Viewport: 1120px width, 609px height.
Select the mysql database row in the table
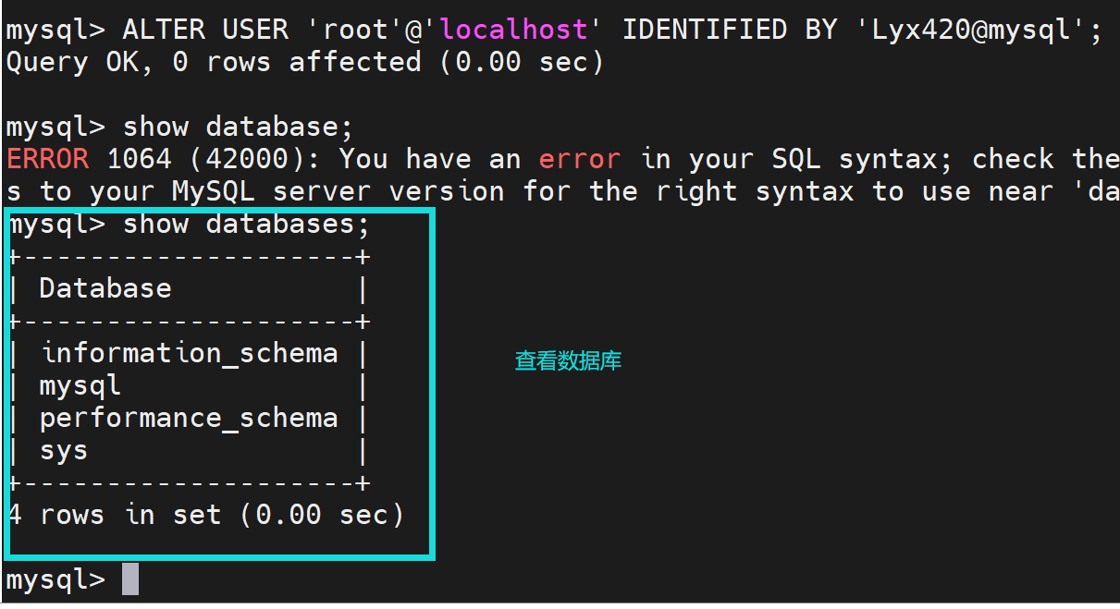click(80, 385)
